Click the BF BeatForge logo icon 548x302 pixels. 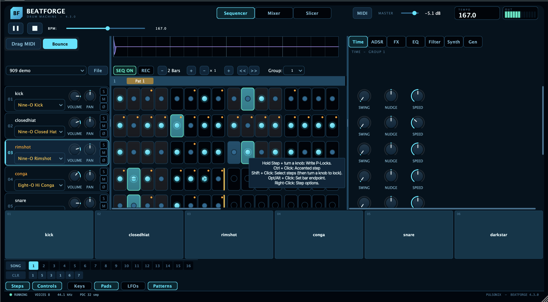(x=16, y=13)
